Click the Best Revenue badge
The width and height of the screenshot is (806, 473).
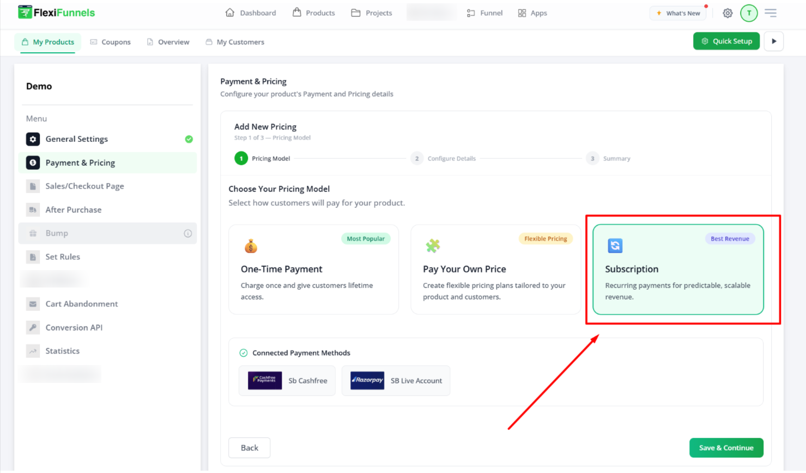730,239
